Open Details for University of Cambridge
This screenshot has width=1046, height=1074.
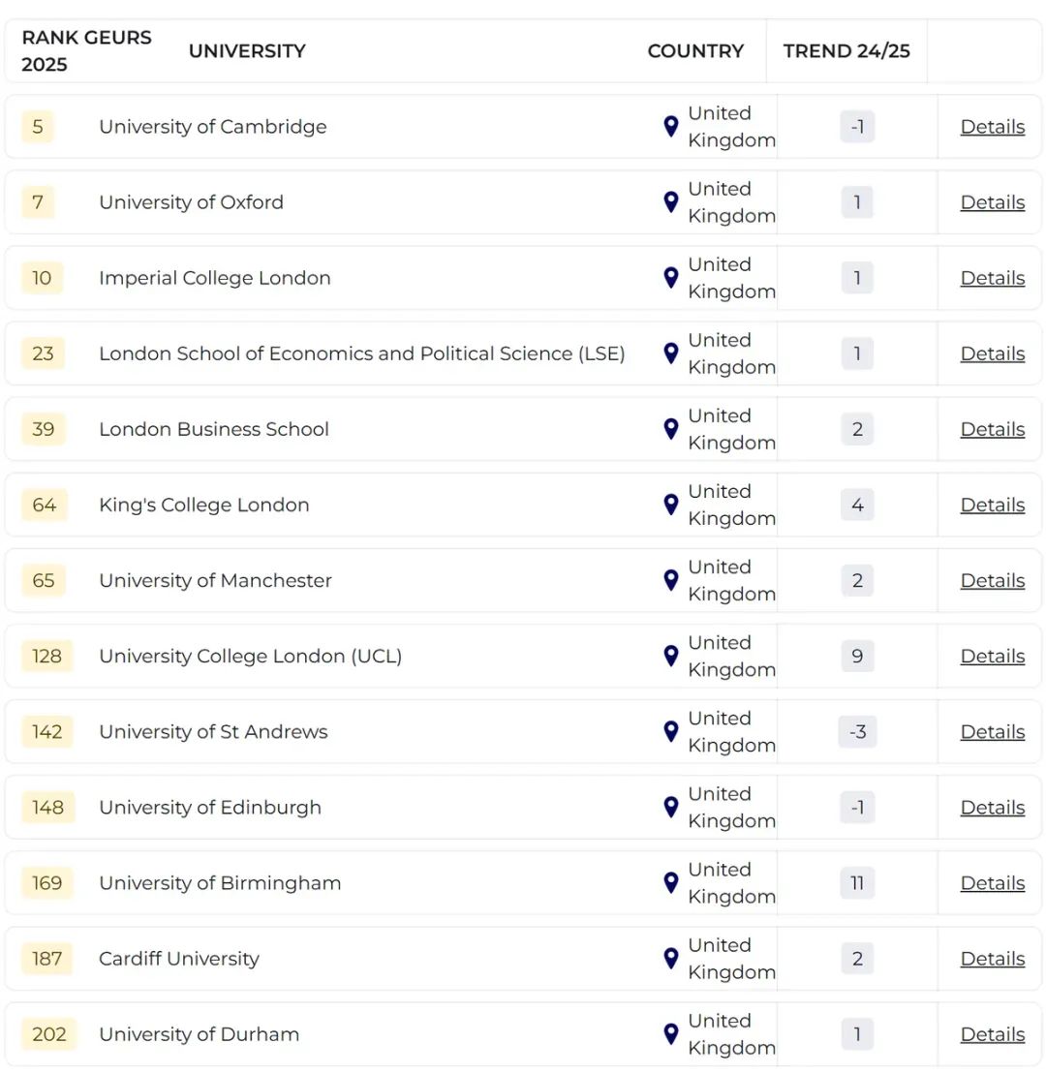[992, 127]
